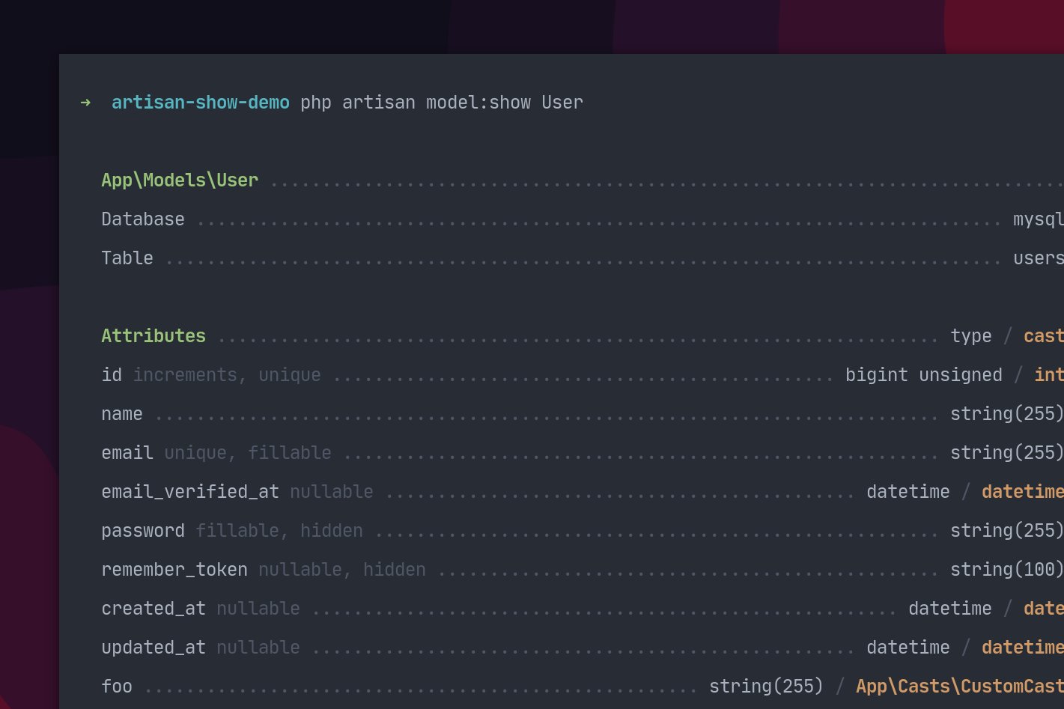Click the 'Database' label

143,219
